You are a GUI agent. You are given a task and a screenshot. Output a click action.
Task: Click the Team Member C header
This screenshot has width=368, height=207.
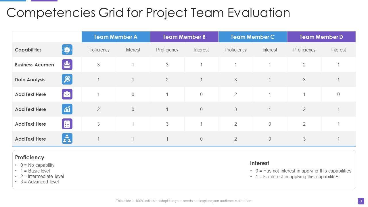(x=252, y=37)
